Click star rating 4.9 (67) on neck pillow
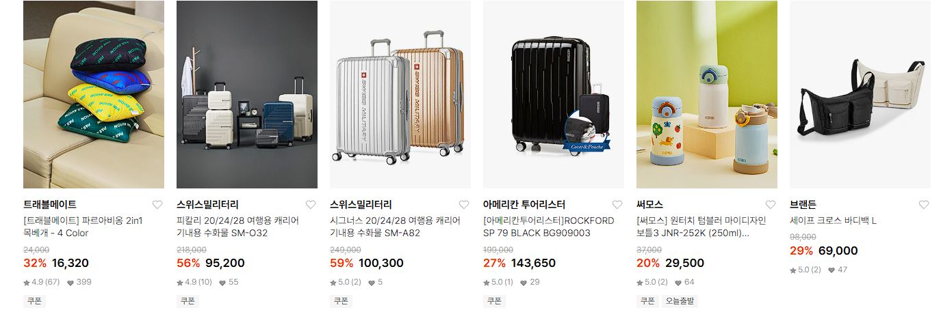Image resolution: width=941 pixels, height=312 pixels. [42, 282]
